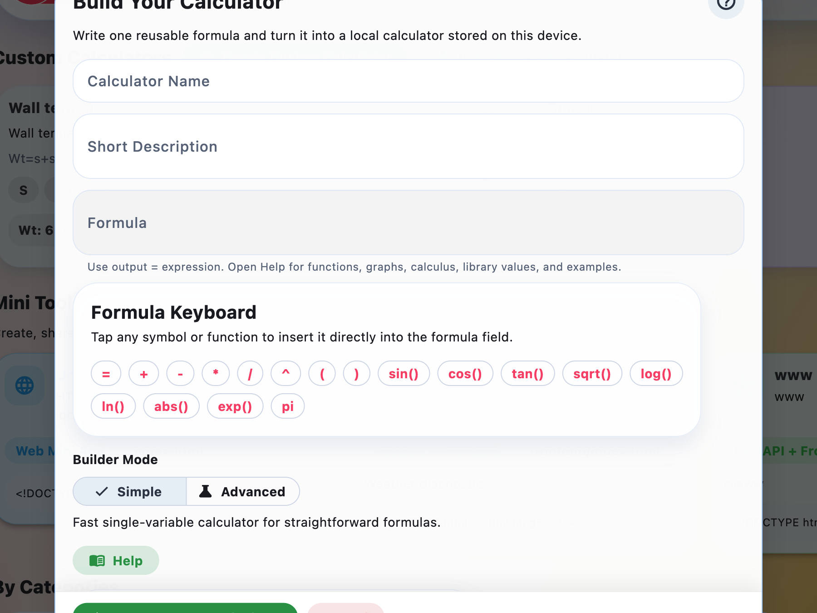Tap the division slash key

250,374
